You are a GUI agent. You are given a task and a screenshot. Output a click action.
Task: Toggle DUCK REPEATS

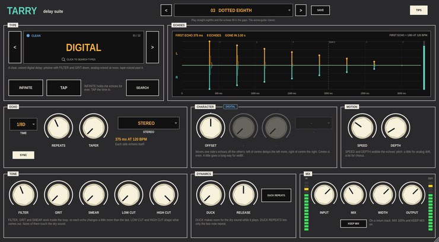pyautogui.click(x=276, y=195)
